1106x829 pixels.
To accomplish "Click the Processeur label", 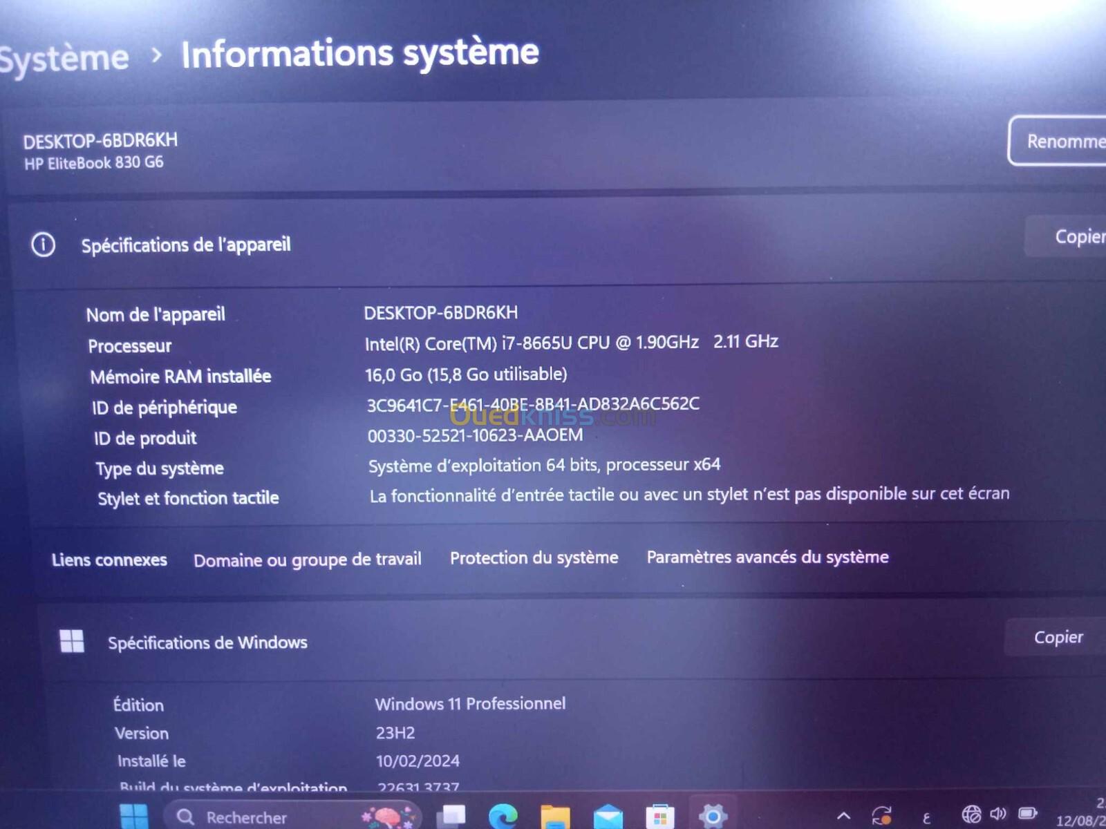I will pos(129,345).
